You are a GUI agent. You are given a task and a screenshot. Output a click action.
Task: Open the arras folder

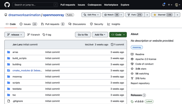tap(15, 52)
